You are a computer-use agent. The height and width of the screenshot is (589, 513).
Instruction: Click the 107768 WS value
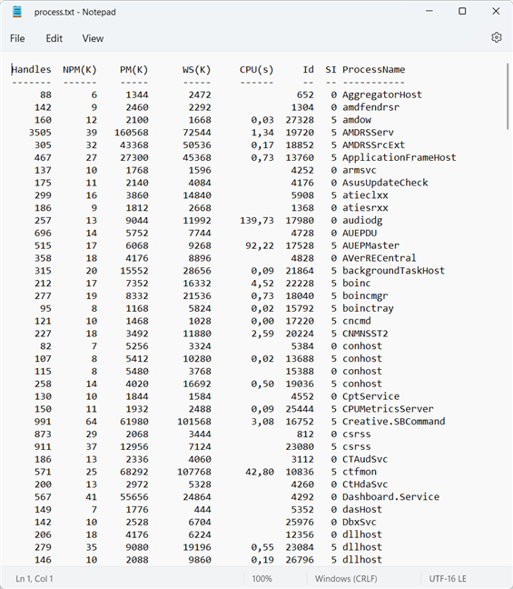(194, 472)
